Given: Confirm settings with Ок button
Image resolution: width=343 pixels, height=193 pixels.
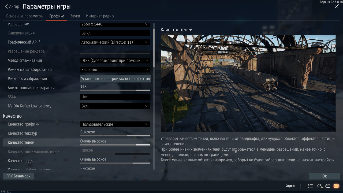Looking at the screenshot, I should pyautogui.click(x=325, y=176).
